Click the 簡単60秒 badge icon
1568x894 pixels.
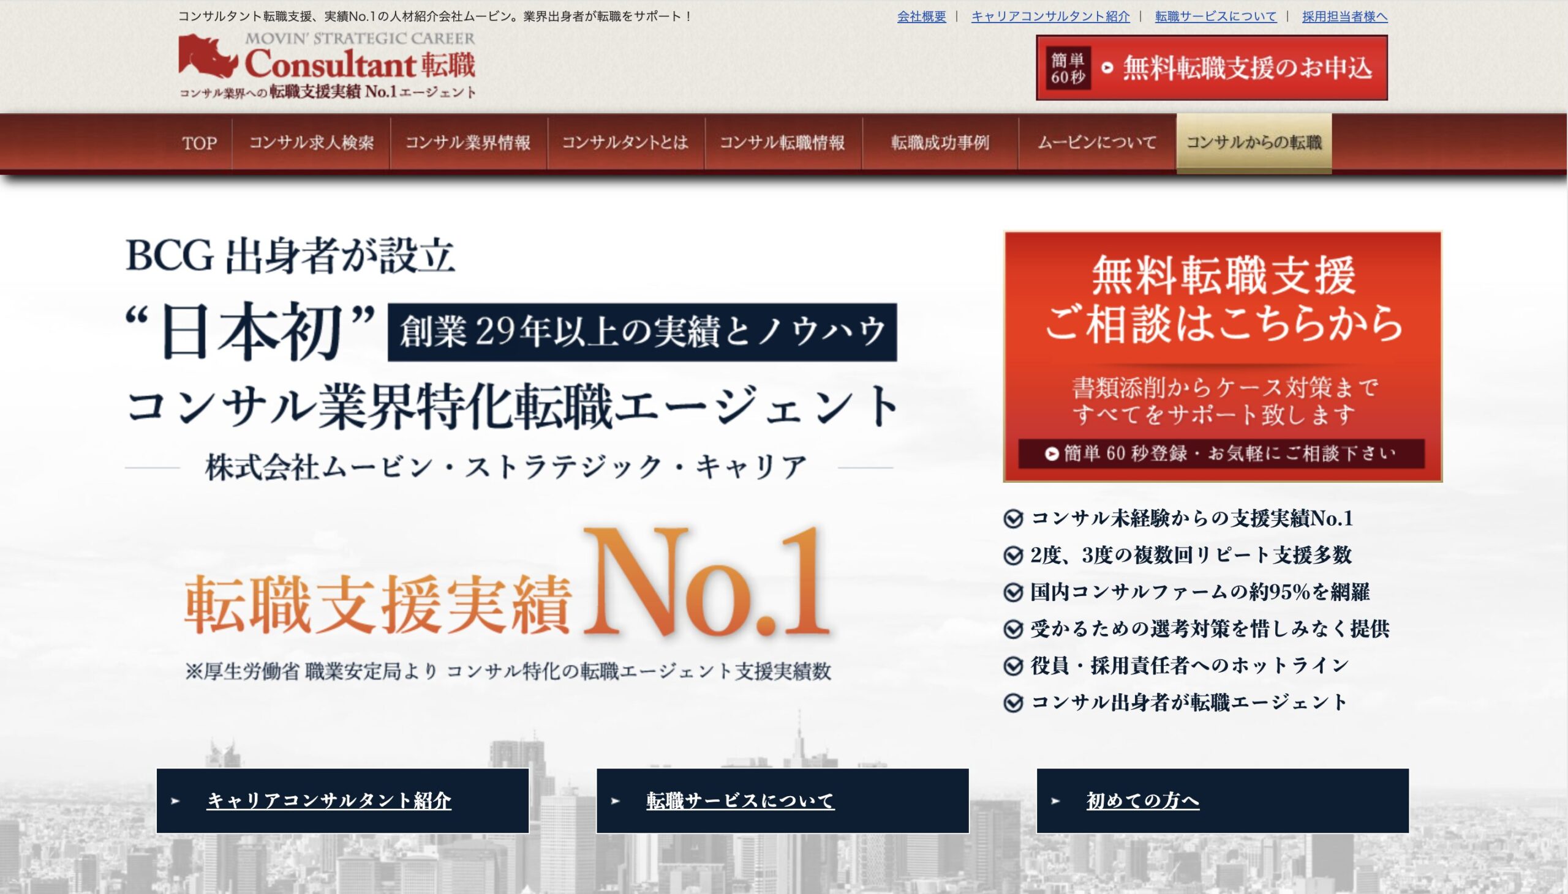point(1067,68)
